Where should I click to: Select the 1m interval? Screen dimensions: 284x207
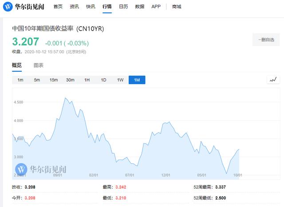[20, 80]
